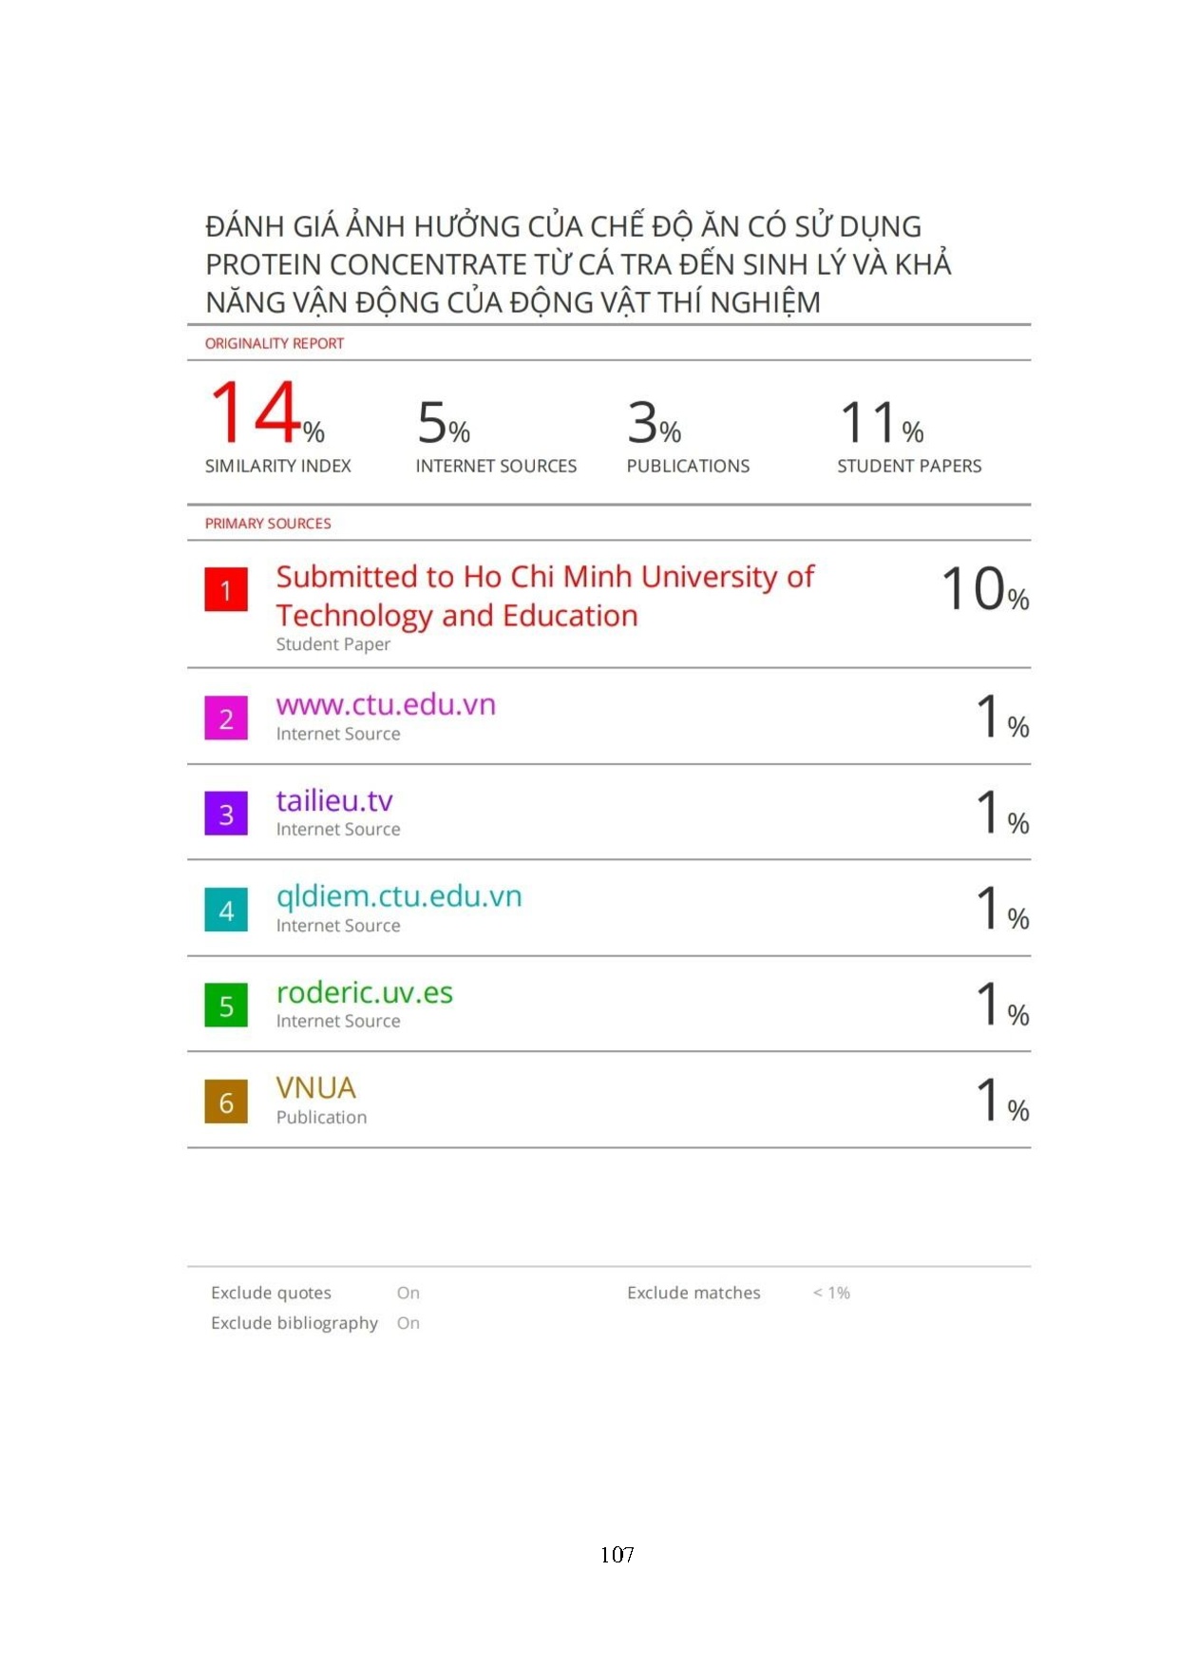Click the brown source number 6 badge
The image size is (1178, 1667).
(226, 1102)
